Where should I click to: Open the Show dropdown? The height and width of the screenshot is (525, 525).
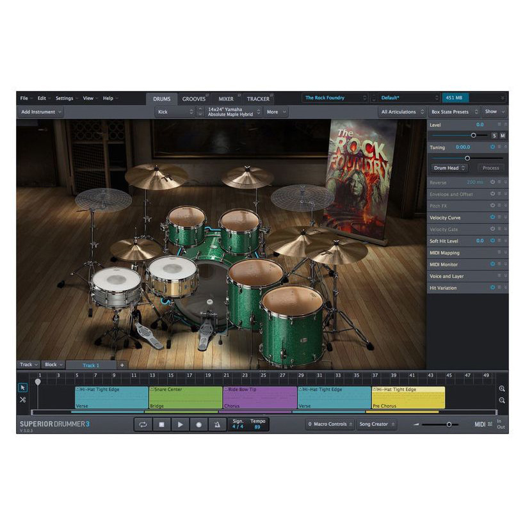pos(494,112)
